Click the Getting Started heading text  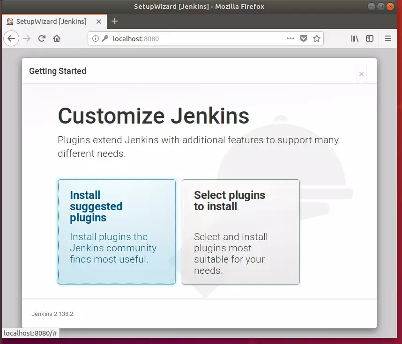[x=58, y=71]
